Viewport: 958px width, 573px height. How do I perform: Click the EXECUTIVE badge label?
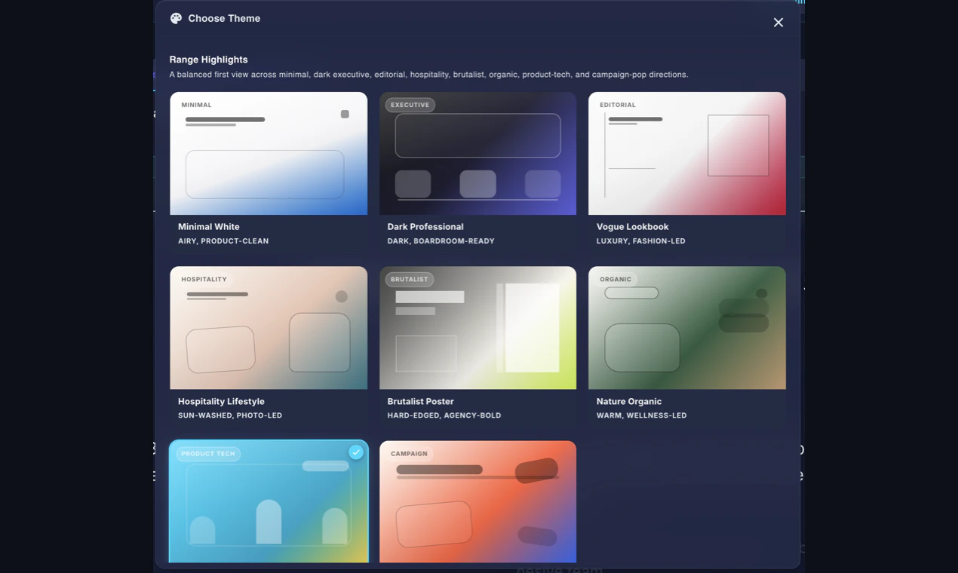[410, 105]
